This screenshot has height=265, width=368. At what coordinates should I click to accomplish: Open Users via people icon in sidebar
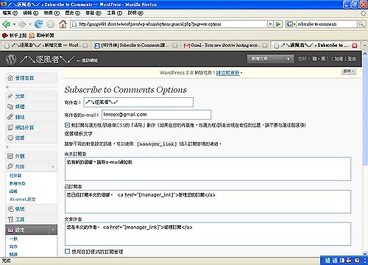click(10, 209)
